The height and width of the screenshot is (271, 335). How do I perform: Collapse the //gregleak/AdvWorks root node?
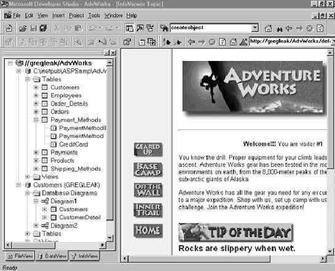coord(10,63)
